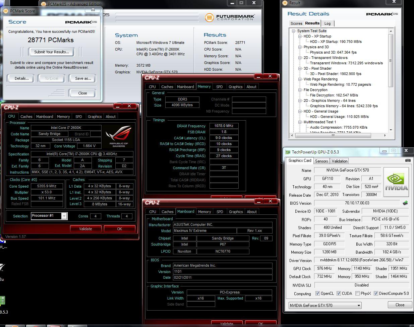
Task: Open SPD tab in the CPU-Z Memory window
Action: click(x=220, y=87)
